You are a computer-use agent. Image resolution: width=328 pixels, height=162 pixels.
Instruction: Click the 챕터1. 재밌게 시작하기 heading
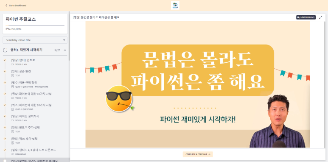(x=26, y=50)
